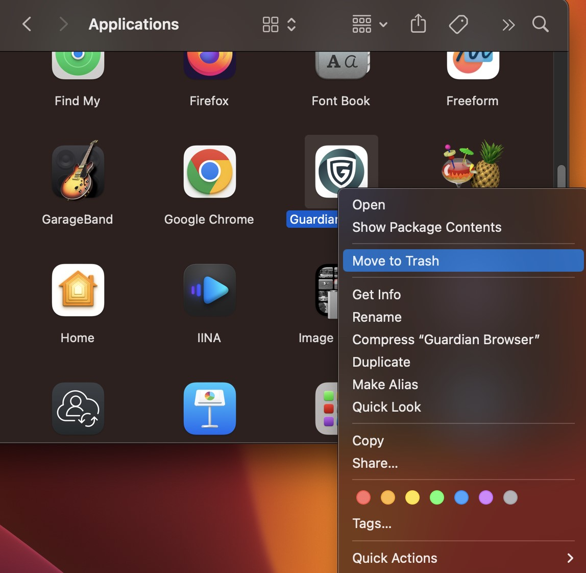The width and height of the screenshot is (586, 573).
Task: Click the Share toolbar icon
Action: point(418,23)
